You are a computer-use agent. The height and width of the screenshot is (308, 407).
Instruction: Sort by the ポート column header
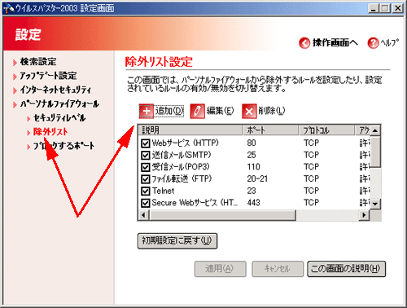tap(270, 130)
